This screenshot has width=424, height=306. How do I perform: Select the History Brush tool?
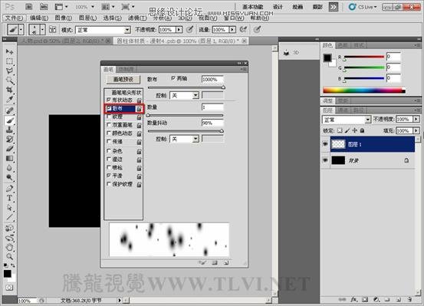[9, 139]
